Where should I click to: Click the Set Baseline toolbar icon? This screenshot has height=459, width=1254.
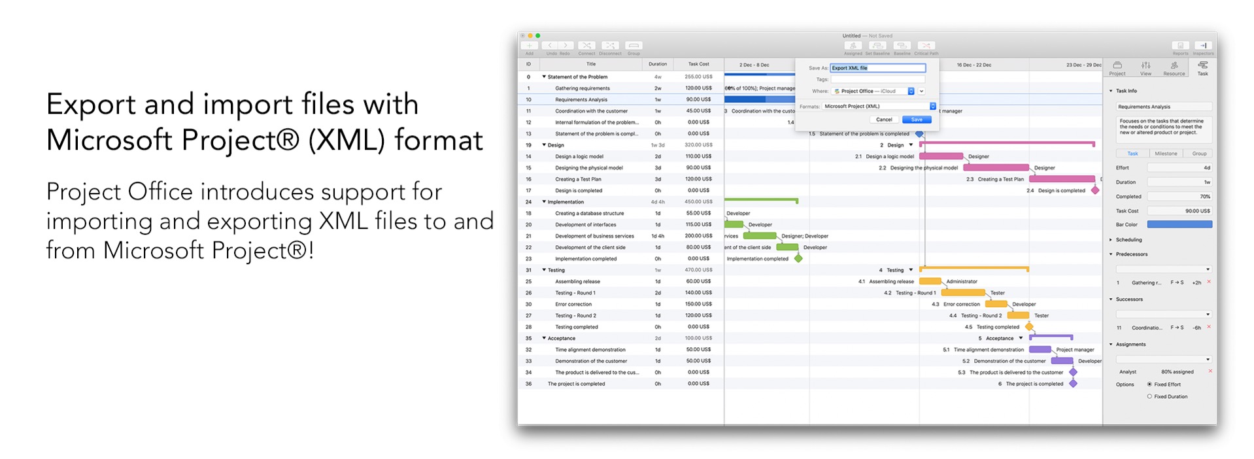tap(877, 46)
